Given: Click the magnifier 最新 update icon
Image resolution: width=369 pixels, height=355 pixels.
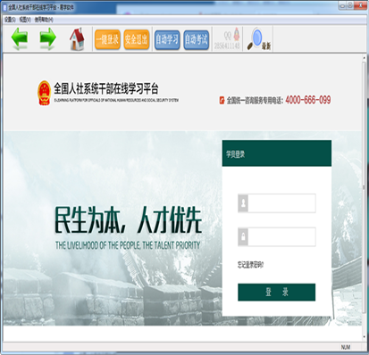Looking at the screenshot, I should click(x=258, y=39).
